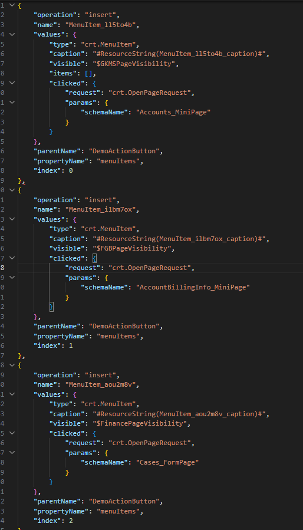303x530 pixels.
Task: Click the name value "MenuItem_aou2m8v"
Action: pyautogui.click(x=102, y=384)
